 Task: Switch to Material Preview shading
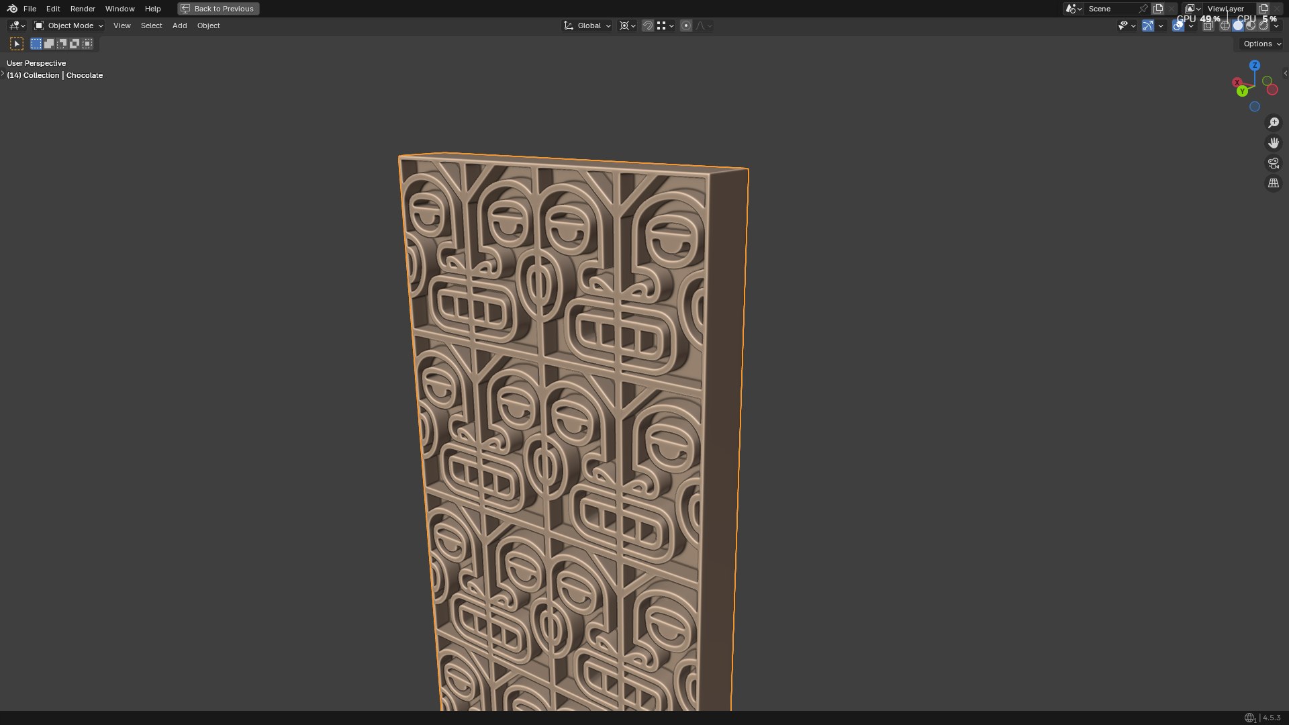click(1251, 26)
